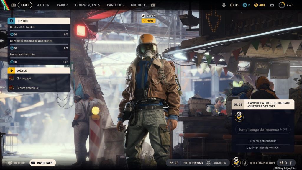Toggle the Prêt(e) ready status
Viewport: 302px width, 170px height.
click(148, 21)
